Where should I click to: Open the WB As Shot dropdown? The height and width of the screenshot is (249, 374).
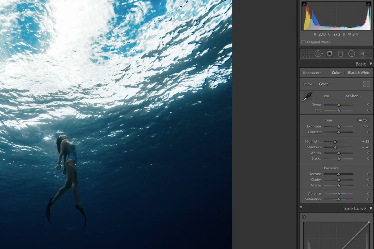click(x=353, y=96)
